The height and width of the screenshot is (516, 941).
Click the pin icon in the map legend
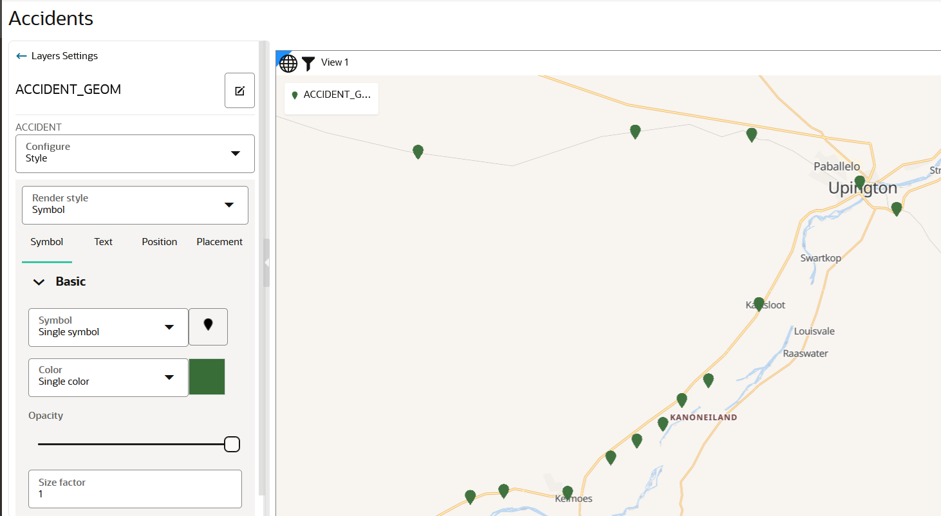pos(295,95)
